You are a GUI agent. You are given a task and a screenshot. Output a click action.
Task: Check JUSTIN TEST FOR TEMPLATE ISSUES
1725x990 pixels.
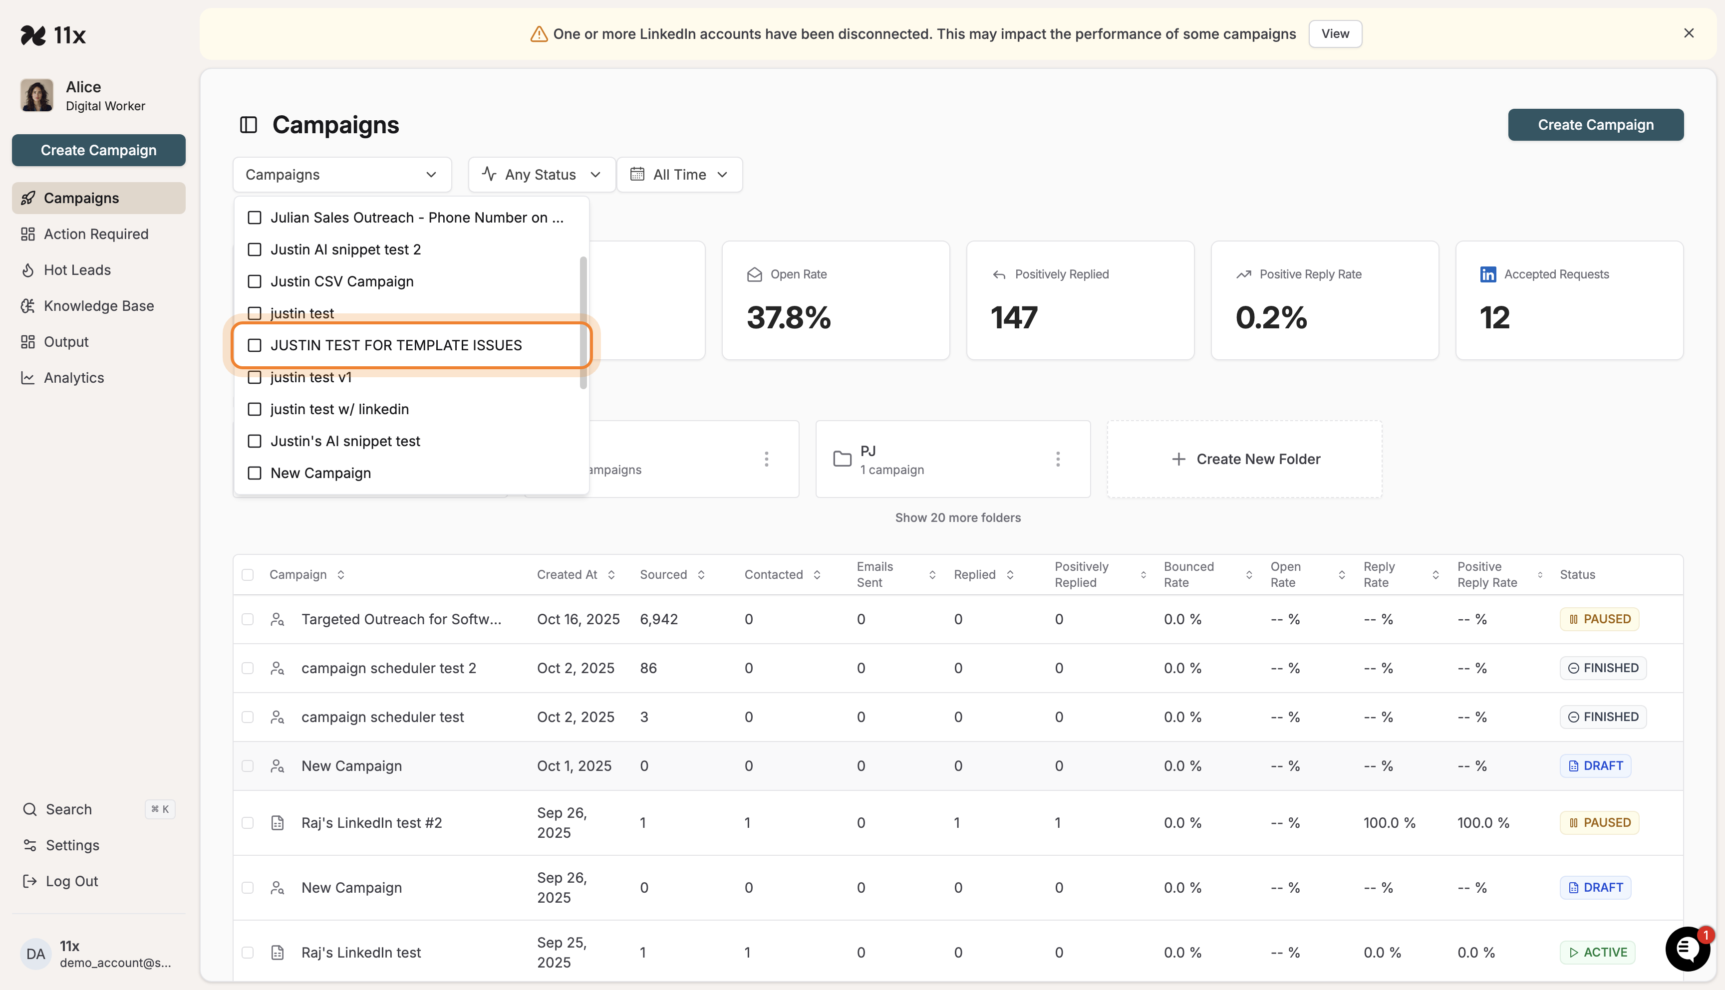point(254,345)
